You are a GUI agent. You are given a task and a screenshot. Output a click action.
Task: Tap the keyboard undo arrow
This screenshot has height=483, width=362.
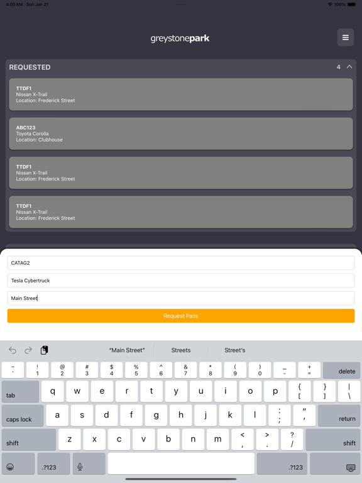point(13,350)
